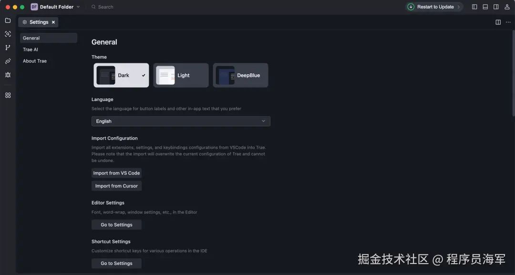Click the Import Configuration section label
This screenshot has height=275, width=515.
coord(114,138)
